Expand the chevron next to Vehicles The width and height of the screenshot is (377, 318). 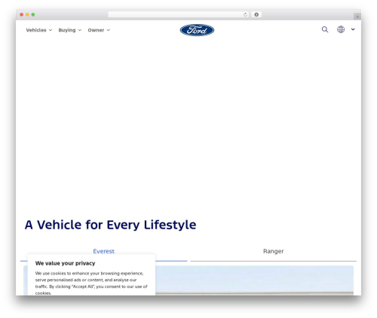click(51, 30)
